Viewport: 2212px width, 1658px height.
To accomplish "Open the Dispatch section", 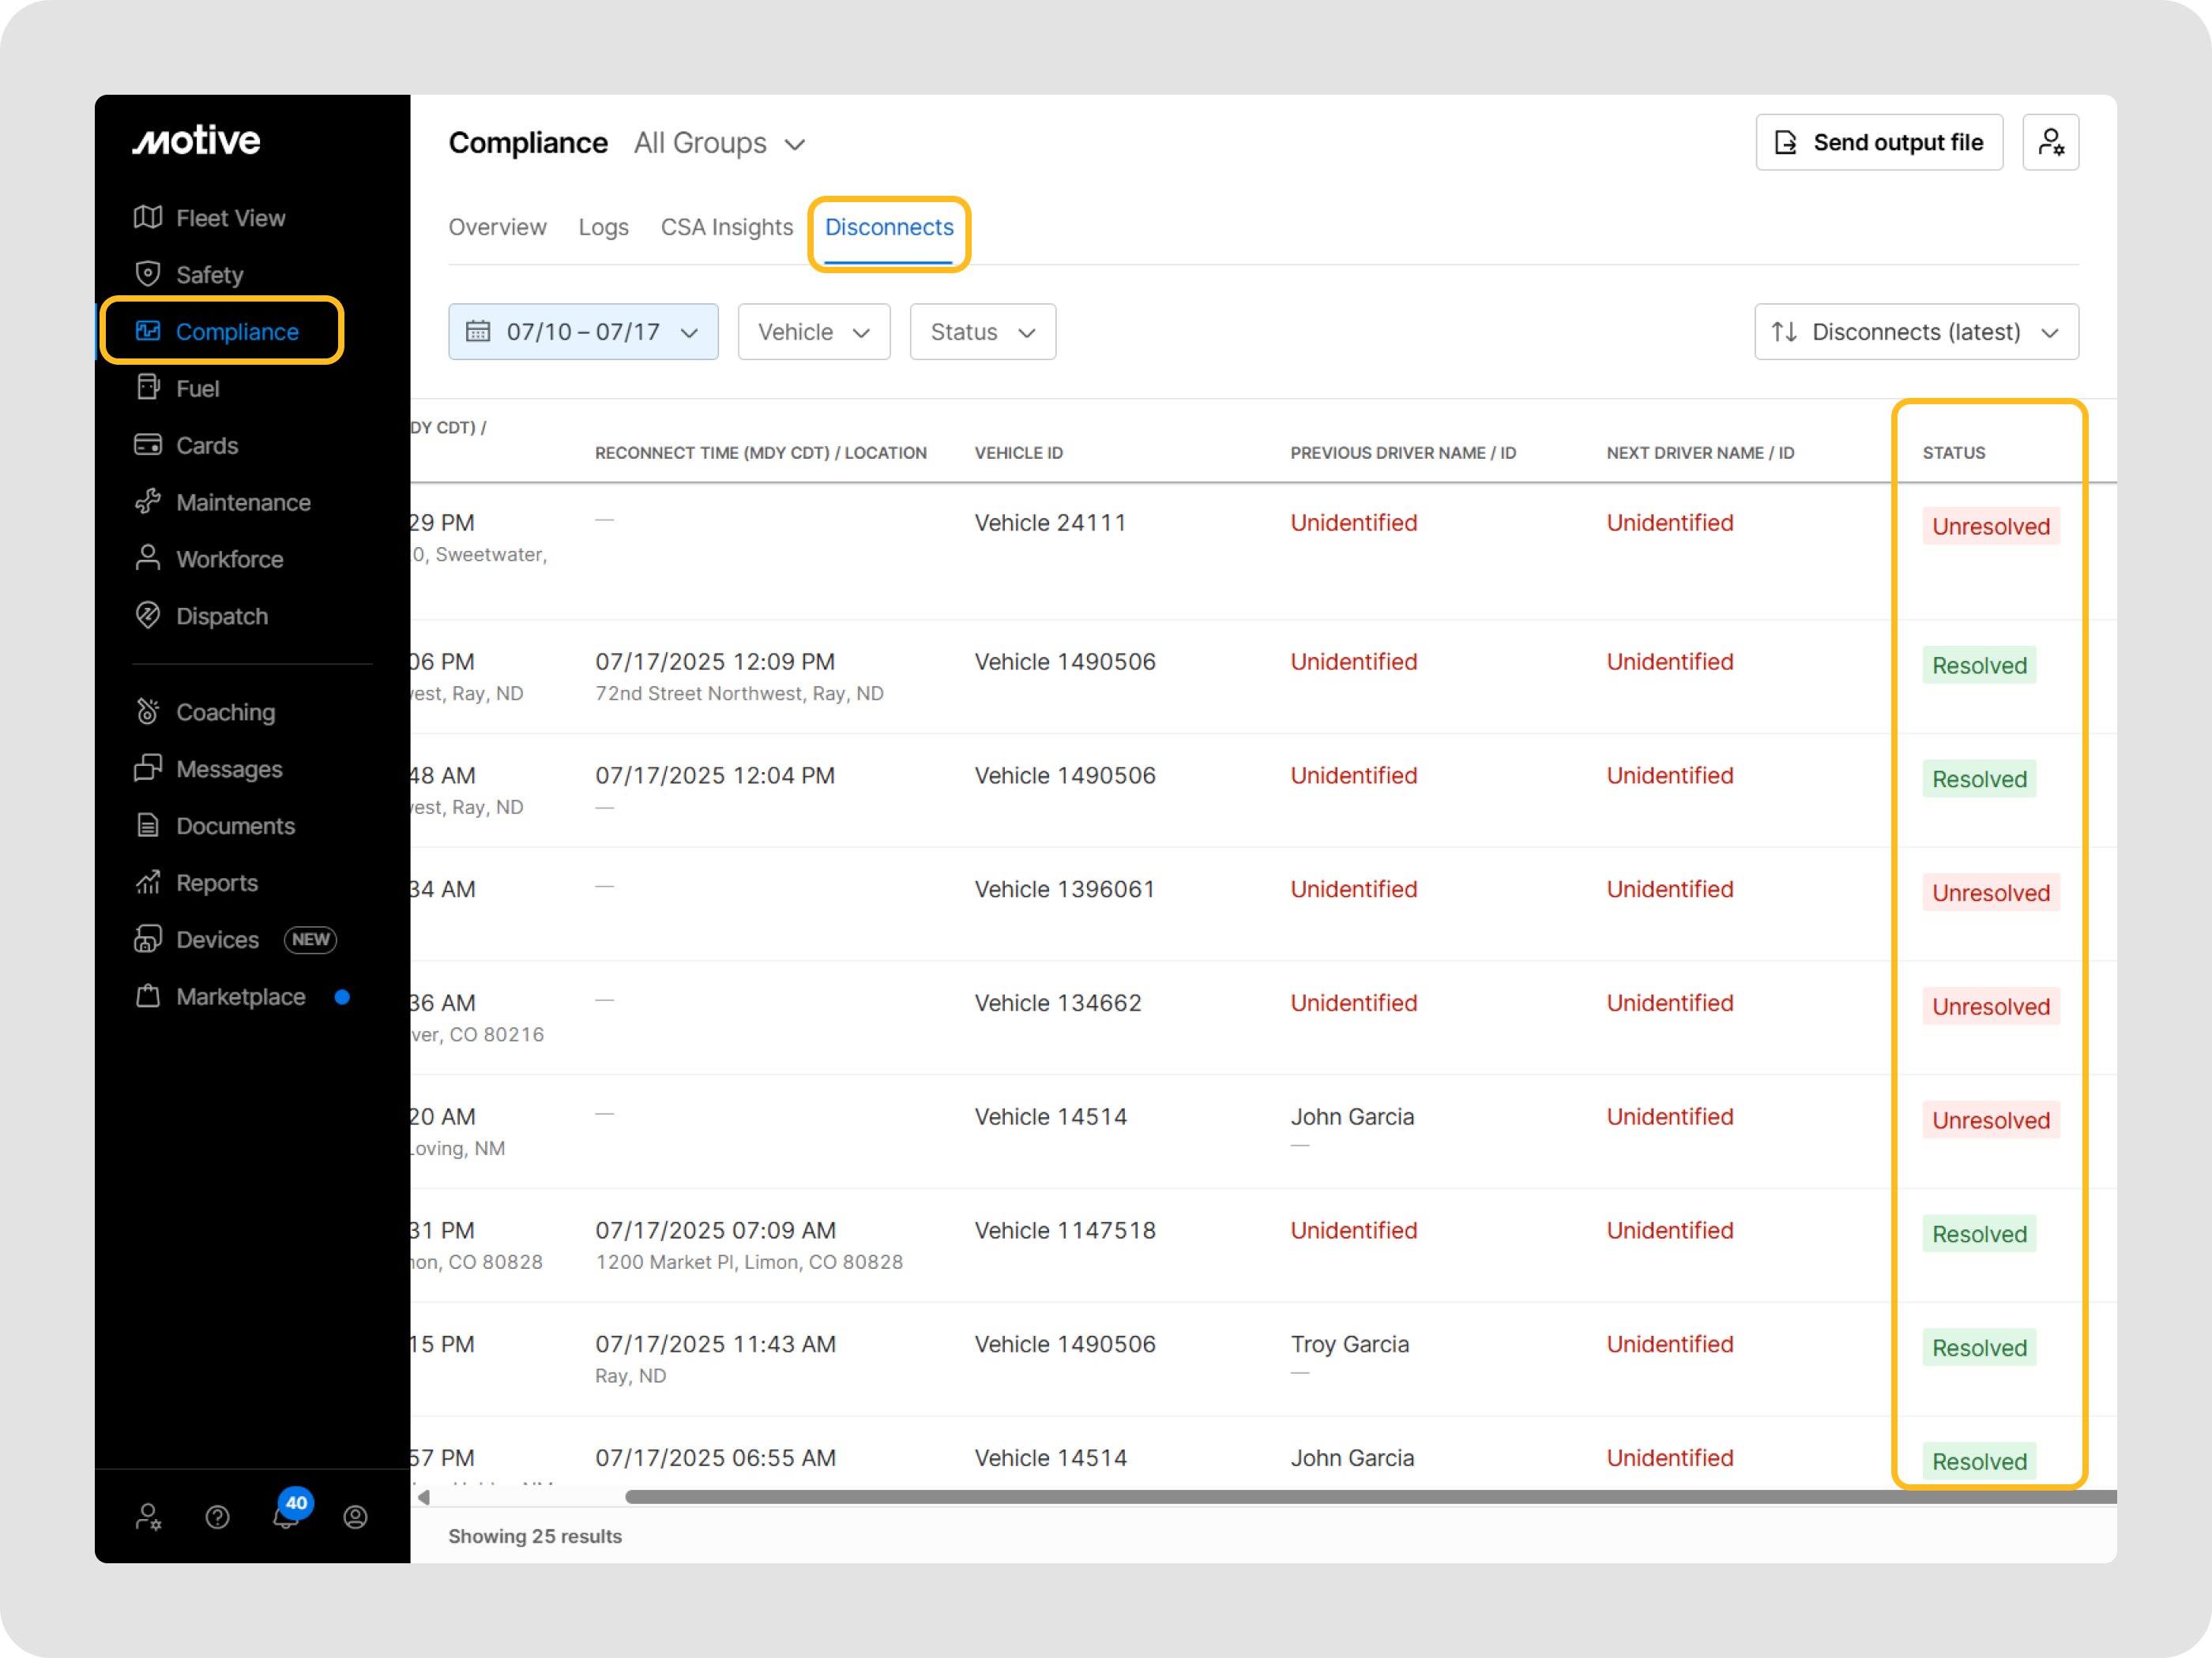I will (x=221, y=616).
